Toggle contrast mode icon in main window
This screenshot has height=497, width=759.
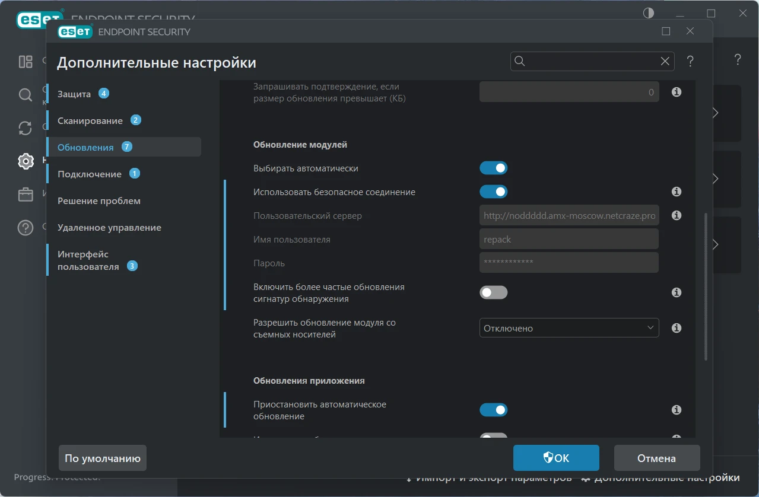(649, 13)
